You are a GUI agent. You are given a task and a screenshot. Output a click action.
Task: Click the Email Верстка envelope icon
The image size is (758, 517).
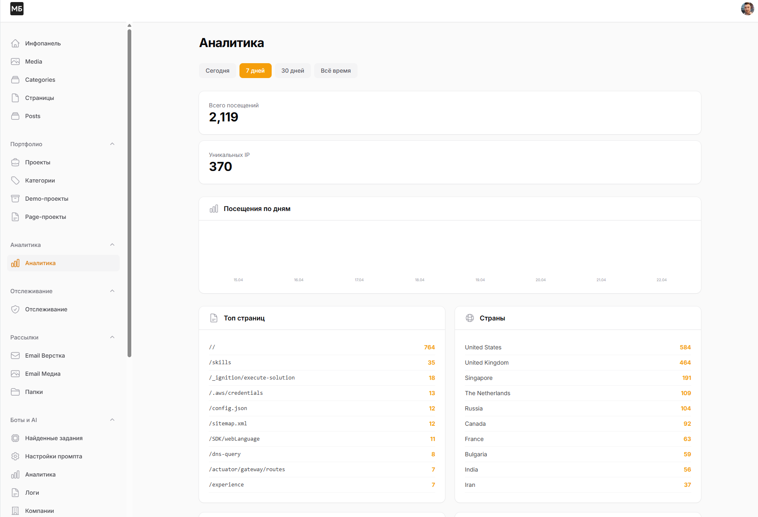[x=15, y=356]
